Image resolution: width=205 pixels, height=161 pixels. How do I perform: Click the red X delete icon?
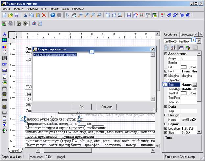coord(44,15)
